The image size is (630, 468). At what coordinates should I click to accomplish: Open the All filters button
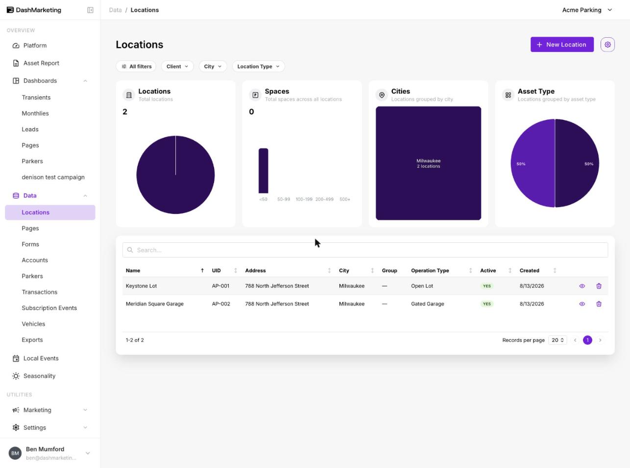click(137, 67)
